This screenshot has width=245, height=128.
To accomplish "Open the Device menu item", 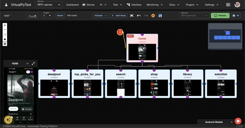I will click(88, 5).
